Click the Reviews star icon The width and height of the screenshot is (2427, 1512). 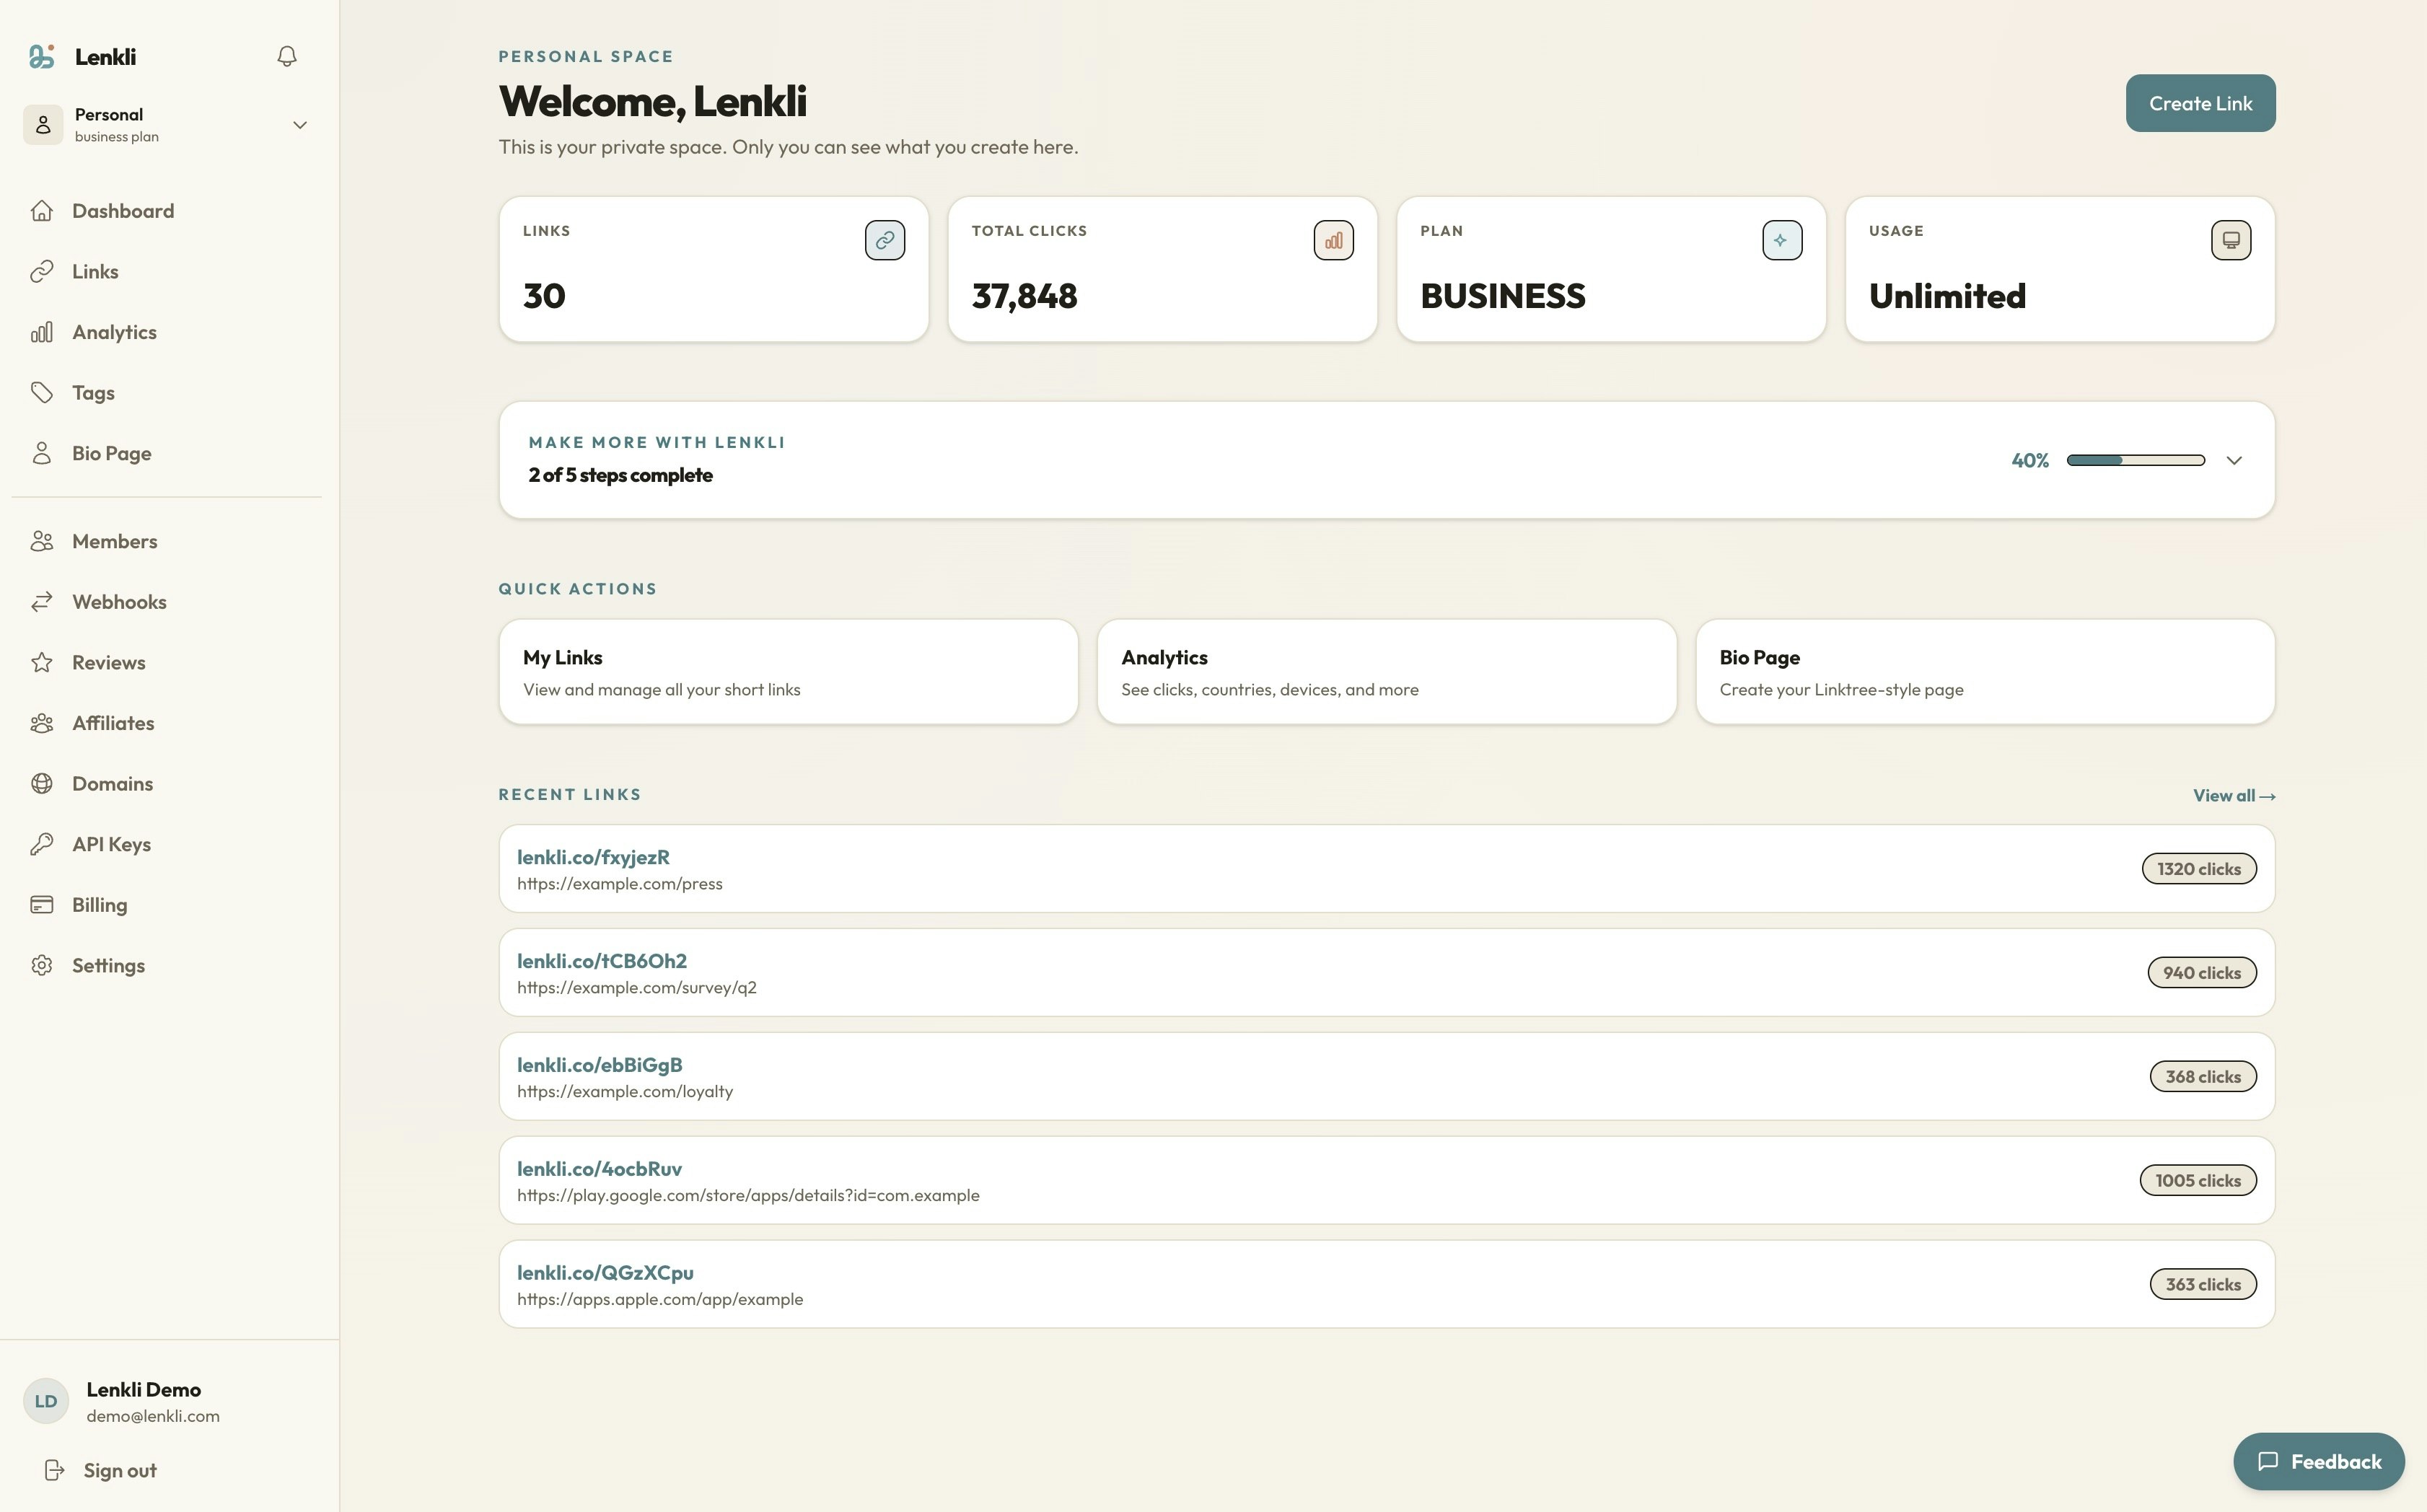[41, 662]
